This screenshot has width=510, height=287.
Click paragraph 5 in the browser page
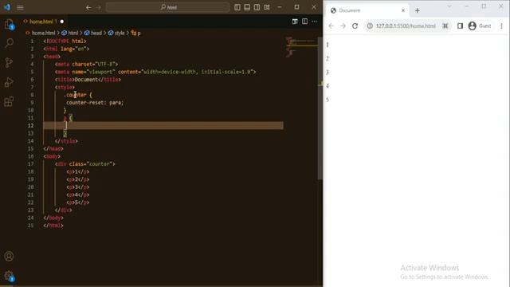tap(328, 100)
